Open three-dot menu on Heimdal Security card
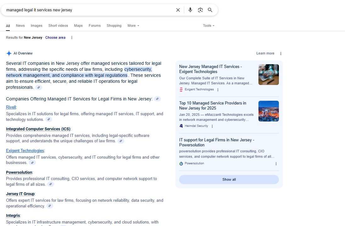 [x=212, y=126]
